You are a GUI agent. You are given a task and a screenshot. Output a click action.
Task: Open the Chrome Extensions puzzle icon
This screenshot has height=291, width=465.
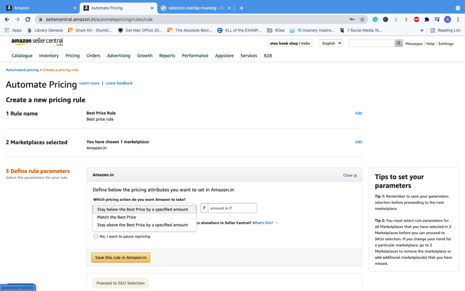[427, 19]
